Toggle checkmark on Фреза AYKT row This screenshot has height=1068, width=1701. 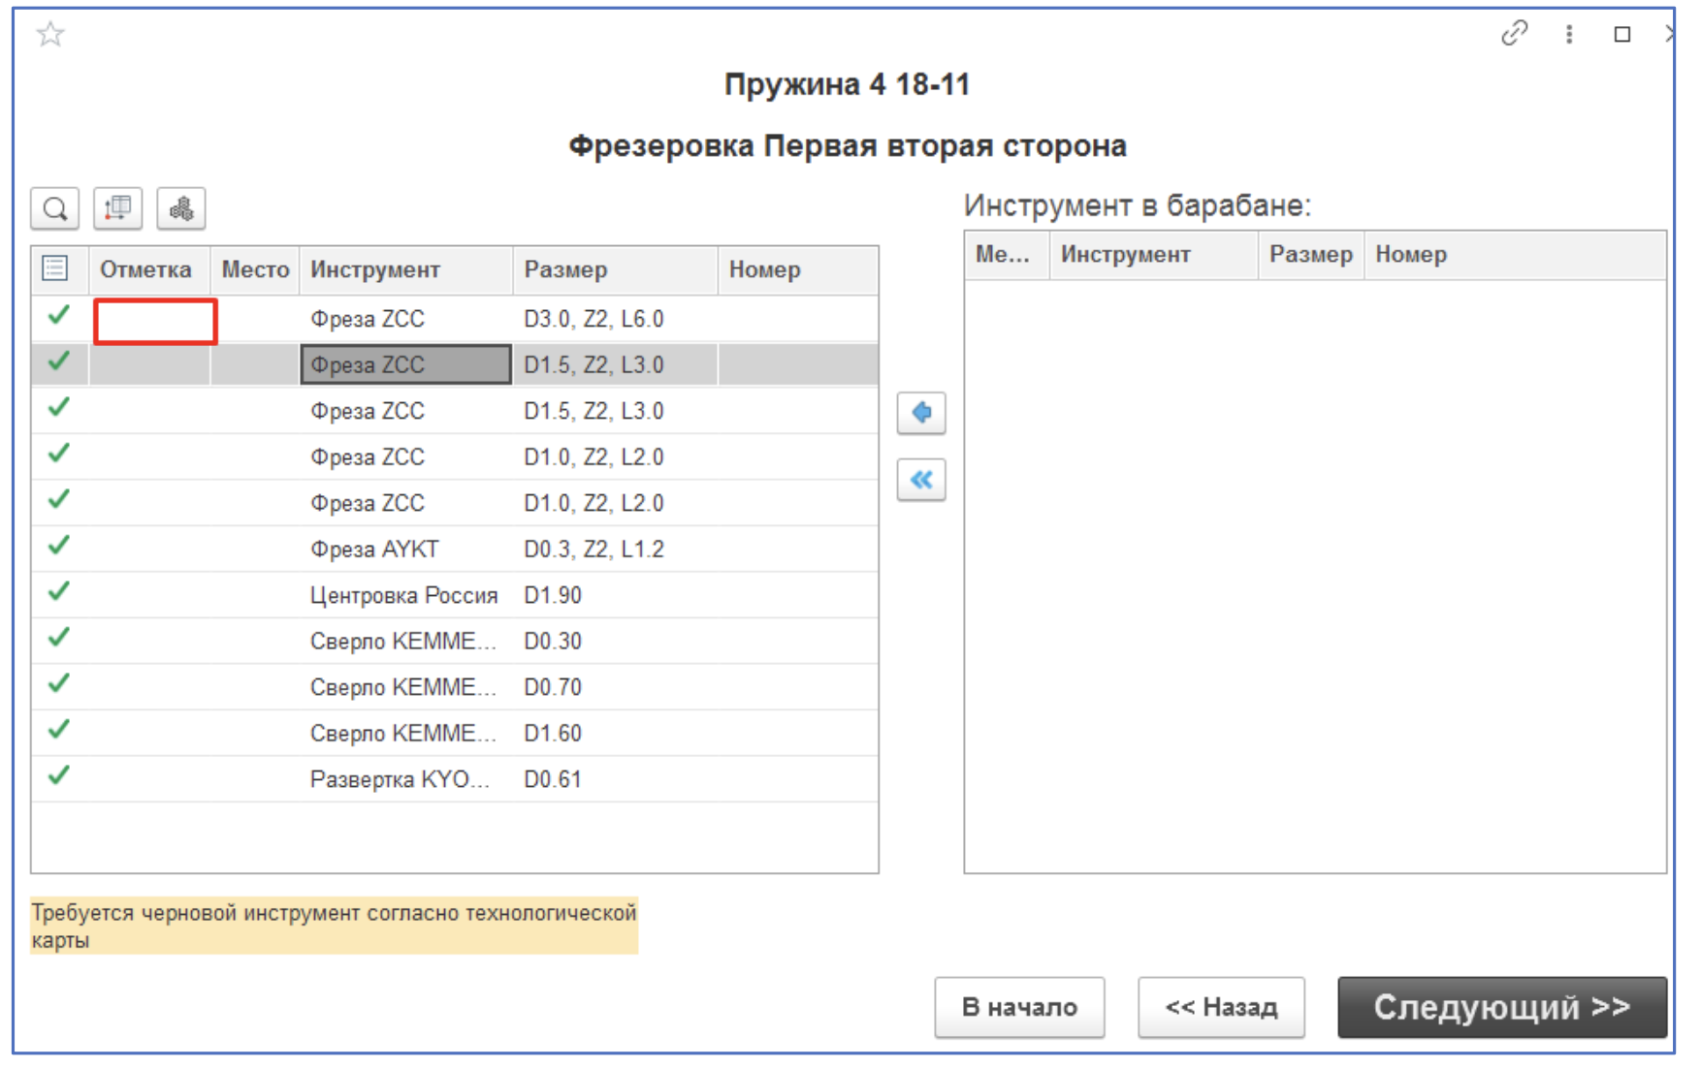click(58, 549)
